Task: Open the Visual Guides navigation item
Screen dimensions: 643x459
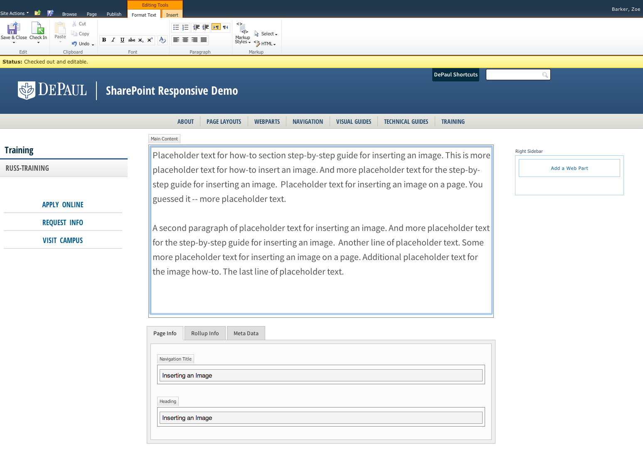Action: 353,122
